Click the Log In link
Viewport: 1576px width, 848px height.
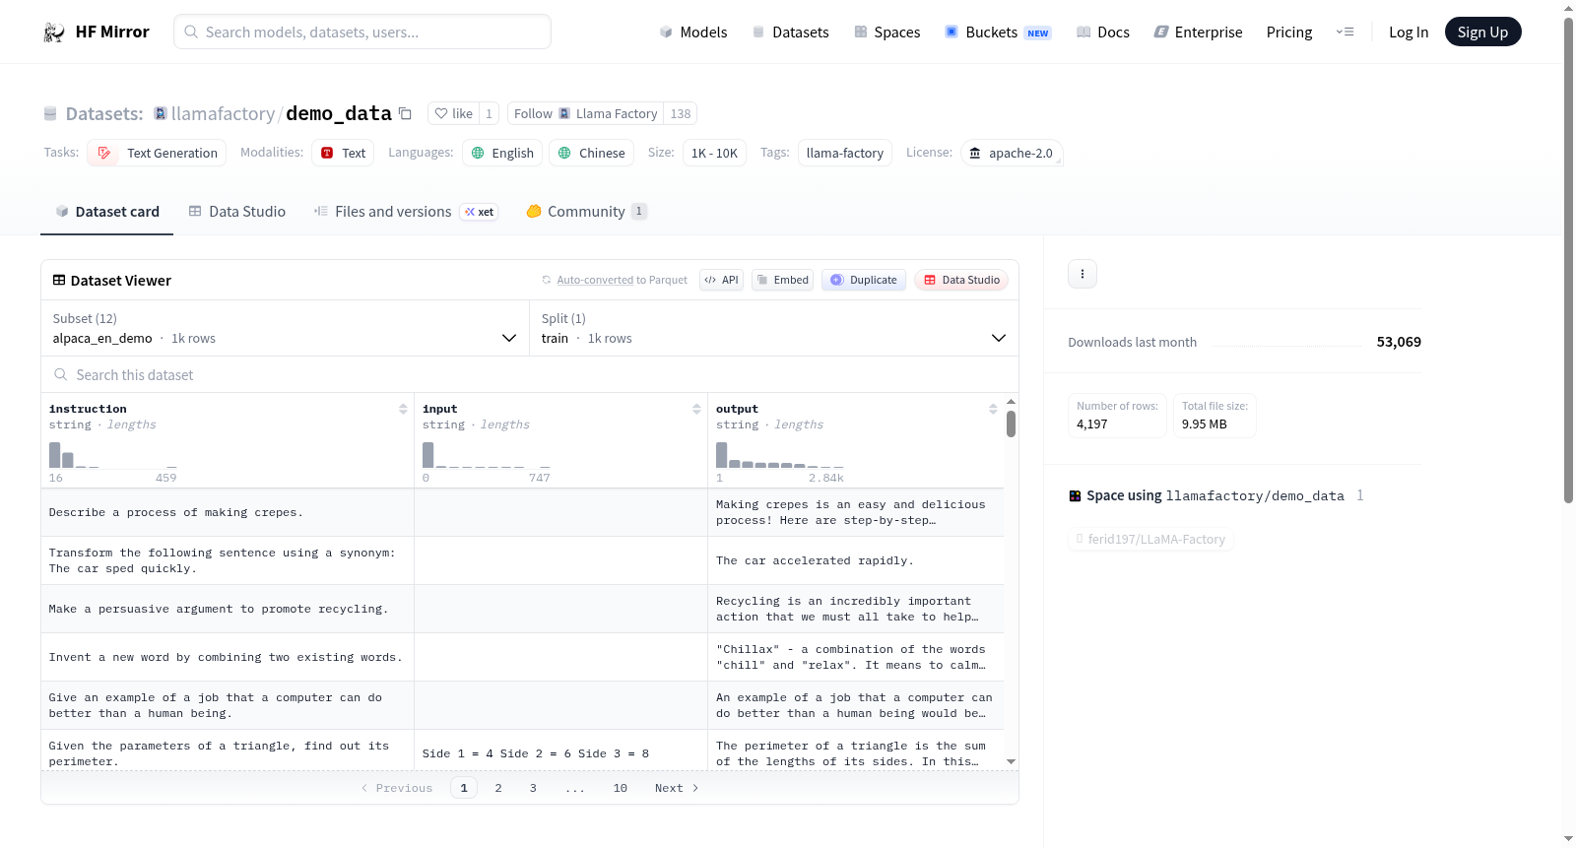point(1409,33)
